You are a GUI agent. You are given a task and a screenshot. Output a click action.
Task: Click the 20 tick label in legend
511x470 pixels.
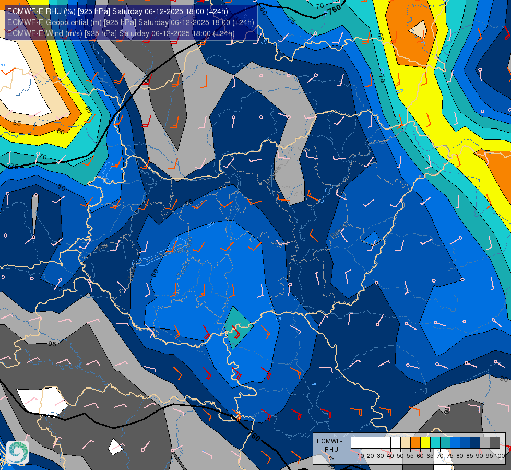pos(371,456)
